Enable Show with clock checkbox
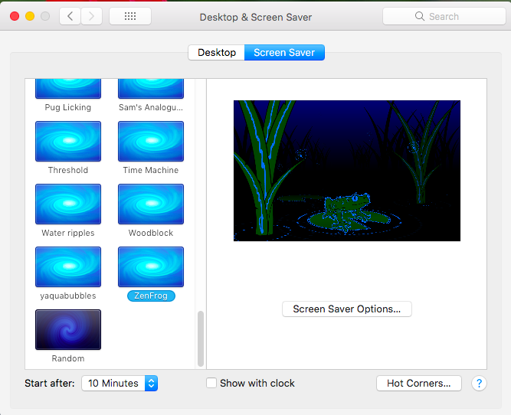 (x=211, y=383)
